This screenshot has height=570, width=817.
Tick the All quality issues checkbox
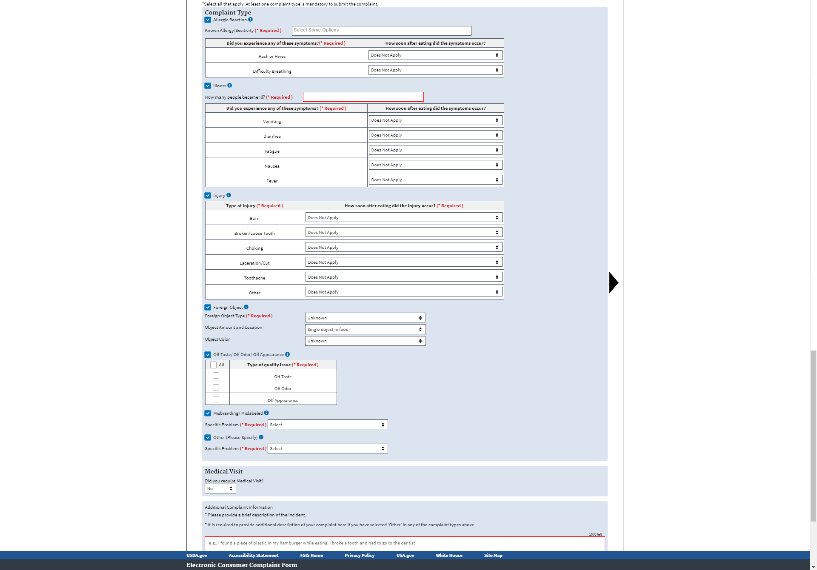pyautogui.click(x=214, y=365)
